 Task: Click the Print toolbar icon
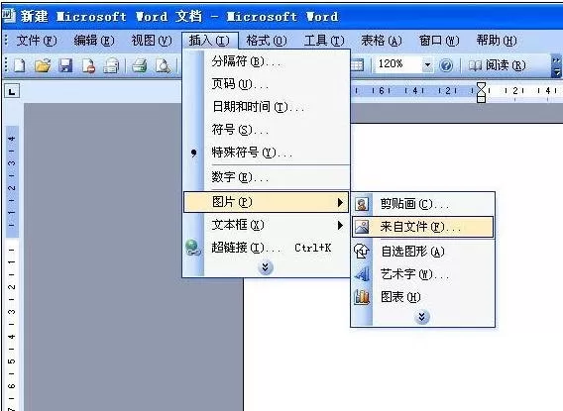coord(140,65)
